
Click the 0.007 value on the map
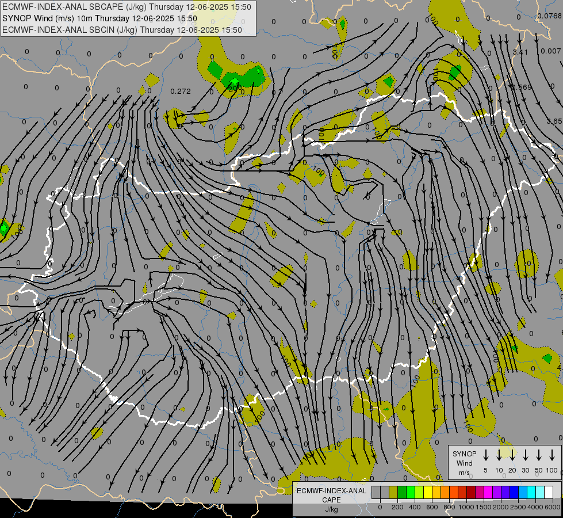(x=551, y=51)
